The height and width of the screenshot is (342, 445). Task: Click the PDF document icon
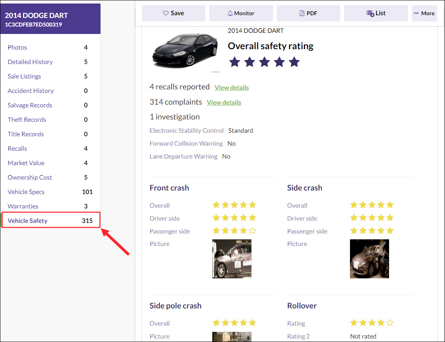coord(302,13)
